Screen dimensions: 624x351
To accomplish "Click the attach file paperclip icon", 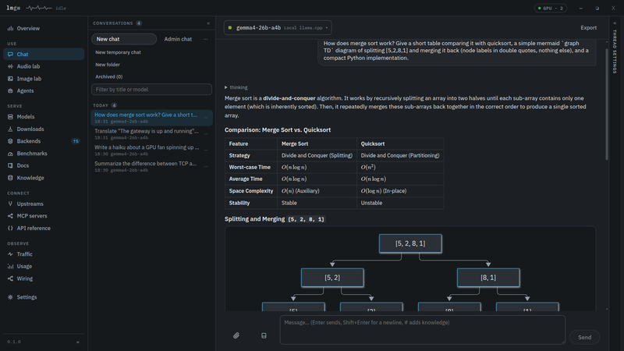I will click(236, 335).
